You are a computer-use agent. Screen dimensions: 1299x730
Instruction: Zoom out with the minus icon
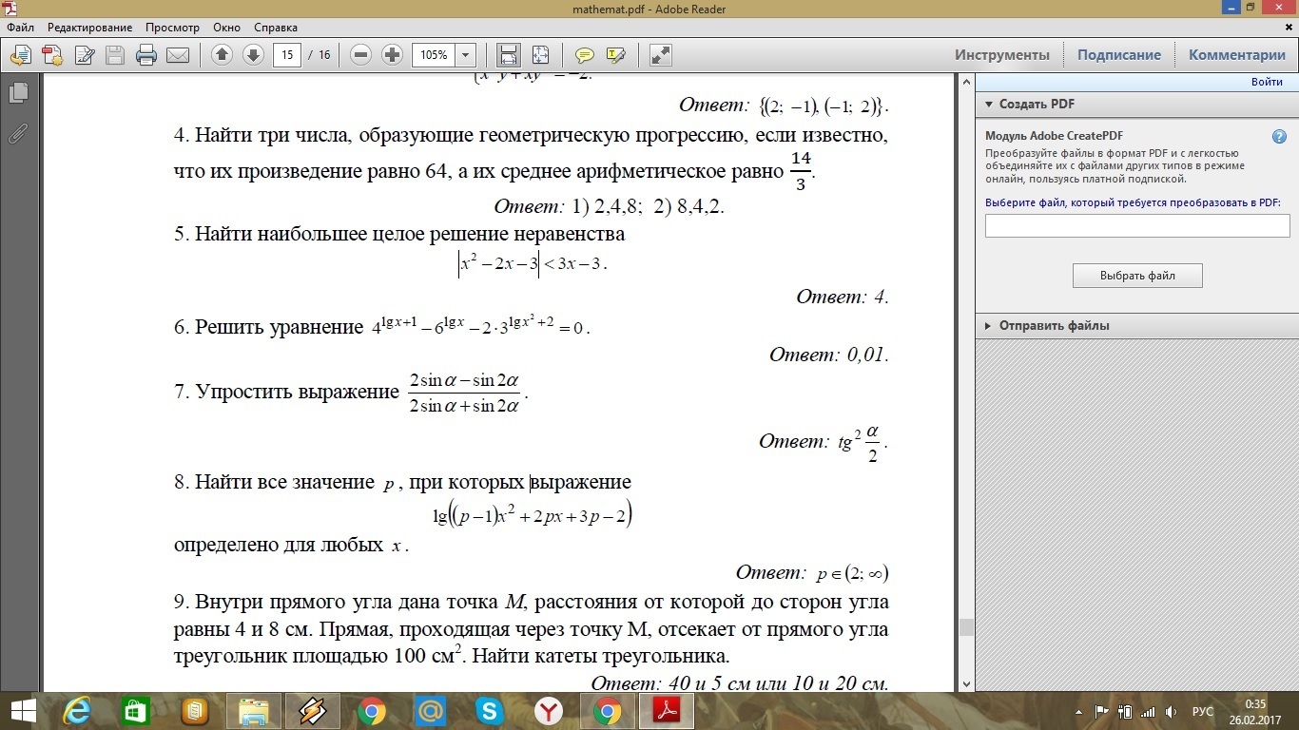pyautogui.click(x=360, y=54)
